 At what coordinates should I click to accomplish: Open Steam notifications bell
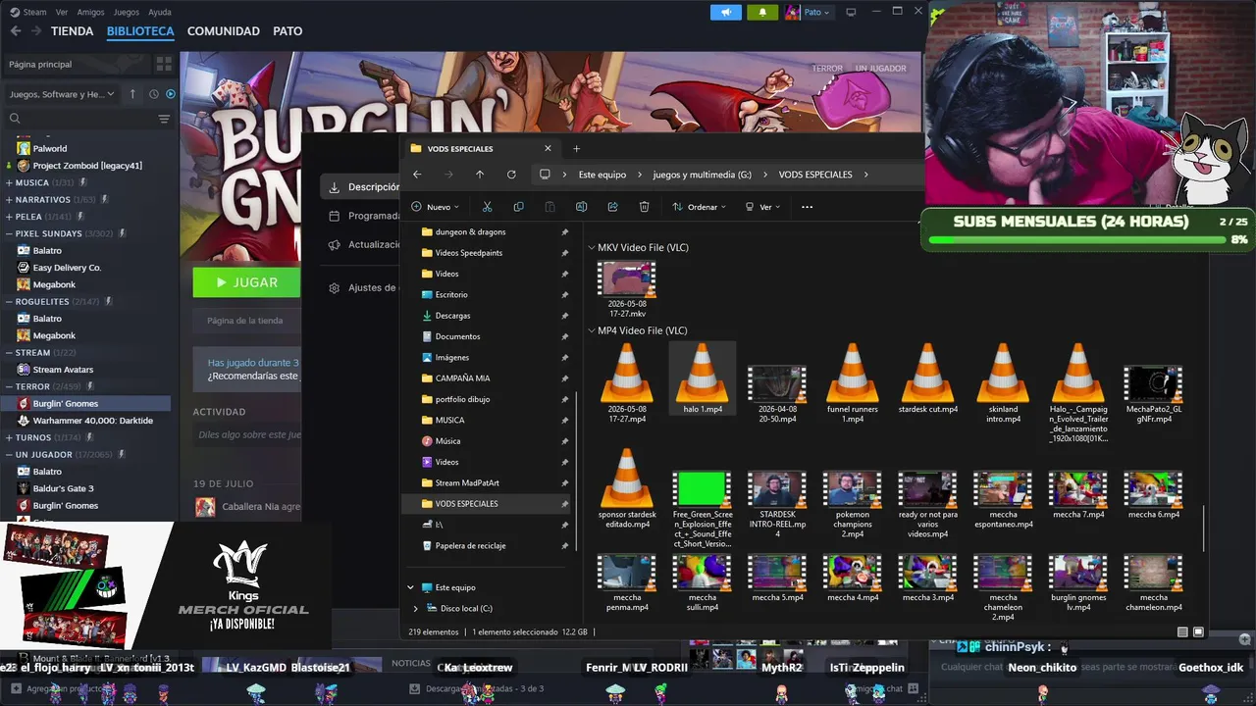click(x=762, y=12)
